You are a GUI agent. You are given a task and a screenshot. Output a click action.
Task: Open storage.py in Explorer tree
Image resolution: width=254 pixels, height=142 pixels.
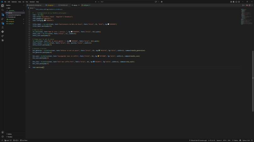[x=11, y=21]
